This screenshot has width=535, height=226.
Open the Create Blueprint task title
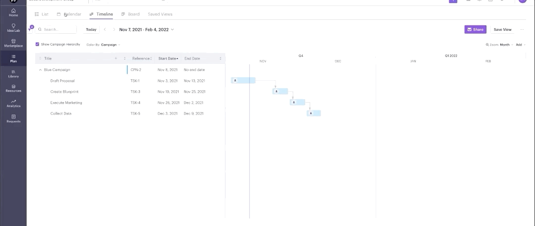coord(64,92)
